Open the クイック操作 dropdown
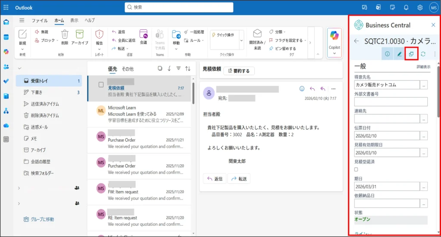The image size is (441, 237). pos(241,40)
